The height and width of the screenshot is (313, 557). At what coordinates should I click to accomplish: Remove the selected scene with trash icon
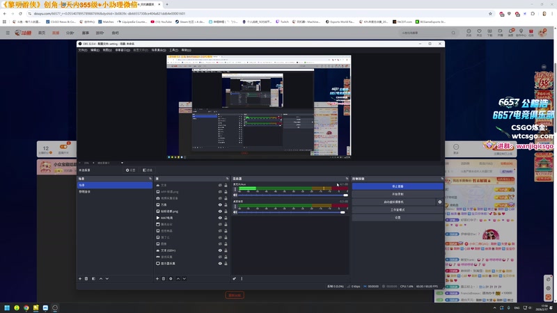86,279
